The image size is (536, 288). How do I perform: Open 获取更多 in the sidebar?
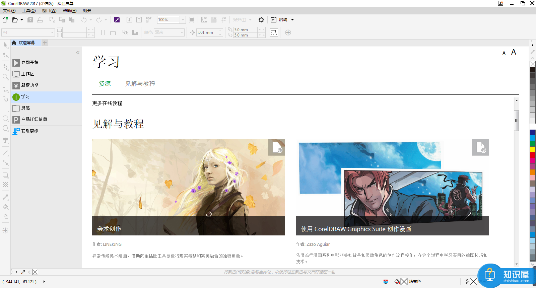pyautogui.click(x=47, y=131)
